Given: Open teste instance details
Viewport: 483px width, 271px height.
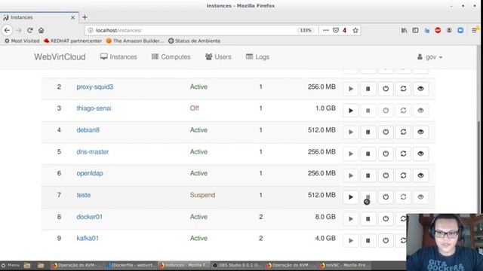Looking at the screenshot, I should click(x=84, y=195).
